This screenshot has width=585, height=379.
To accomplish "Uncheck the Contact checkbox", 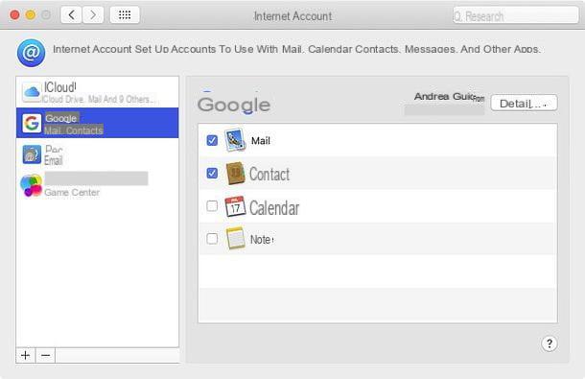I will (212, 174).
